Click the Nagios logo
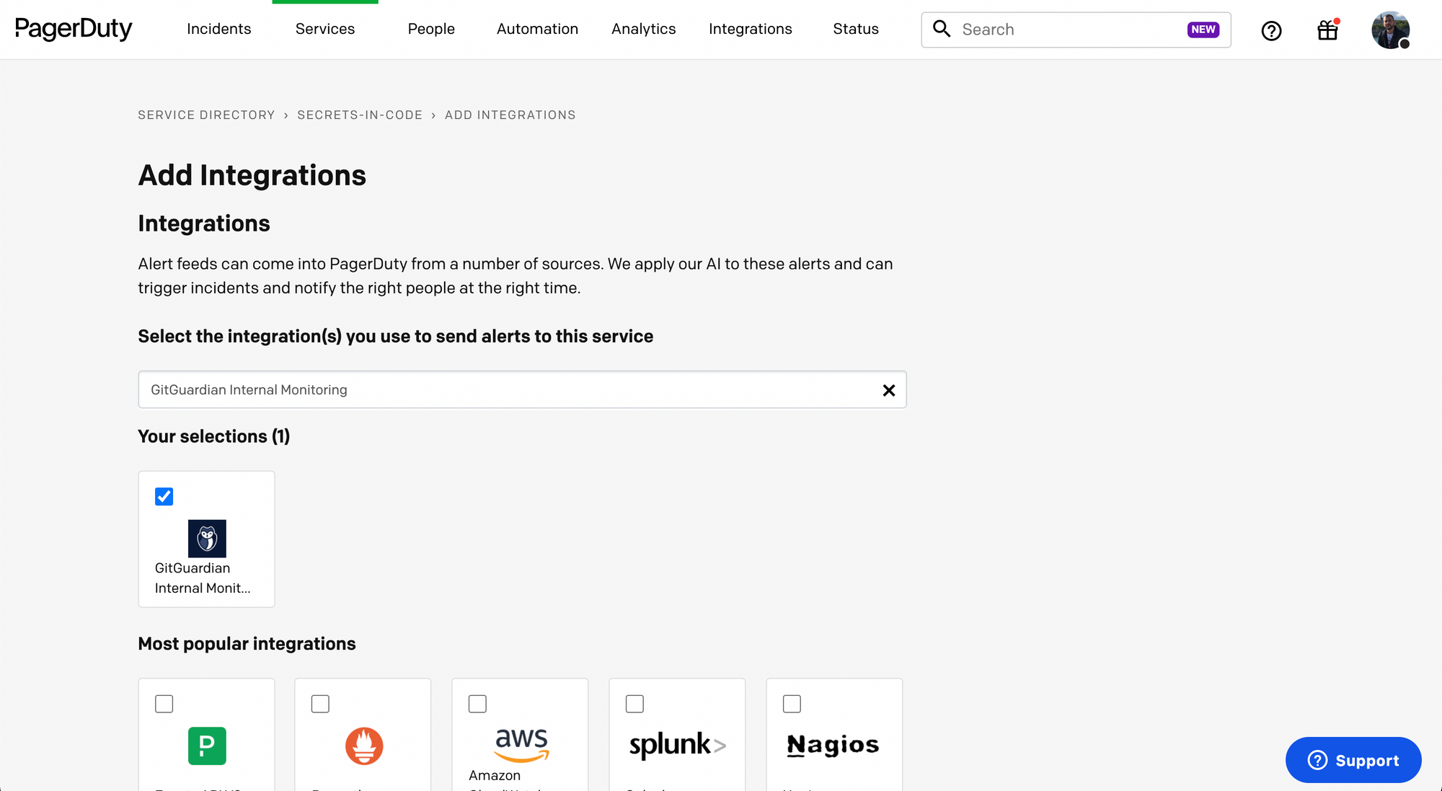The height and width of the screenshot is (791, 1442). point(833,745)
